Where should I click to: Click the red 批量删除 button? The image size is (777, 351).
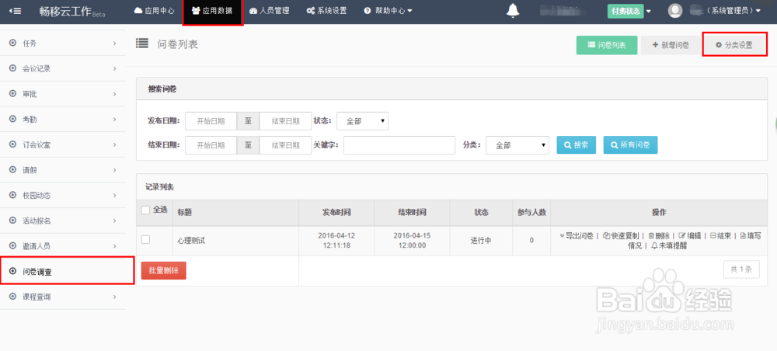163,270
